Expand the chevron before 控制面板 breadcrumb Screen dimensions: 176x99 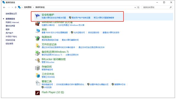click(22, 7)
